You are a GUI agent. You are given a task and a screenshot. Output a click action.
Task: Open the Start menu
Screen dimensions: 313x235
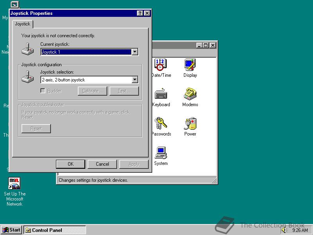(11, 230)
